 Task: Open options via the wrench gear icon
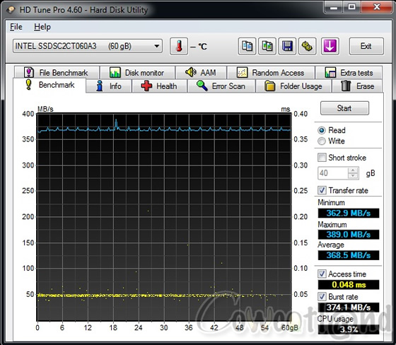[x=307, y=46]
